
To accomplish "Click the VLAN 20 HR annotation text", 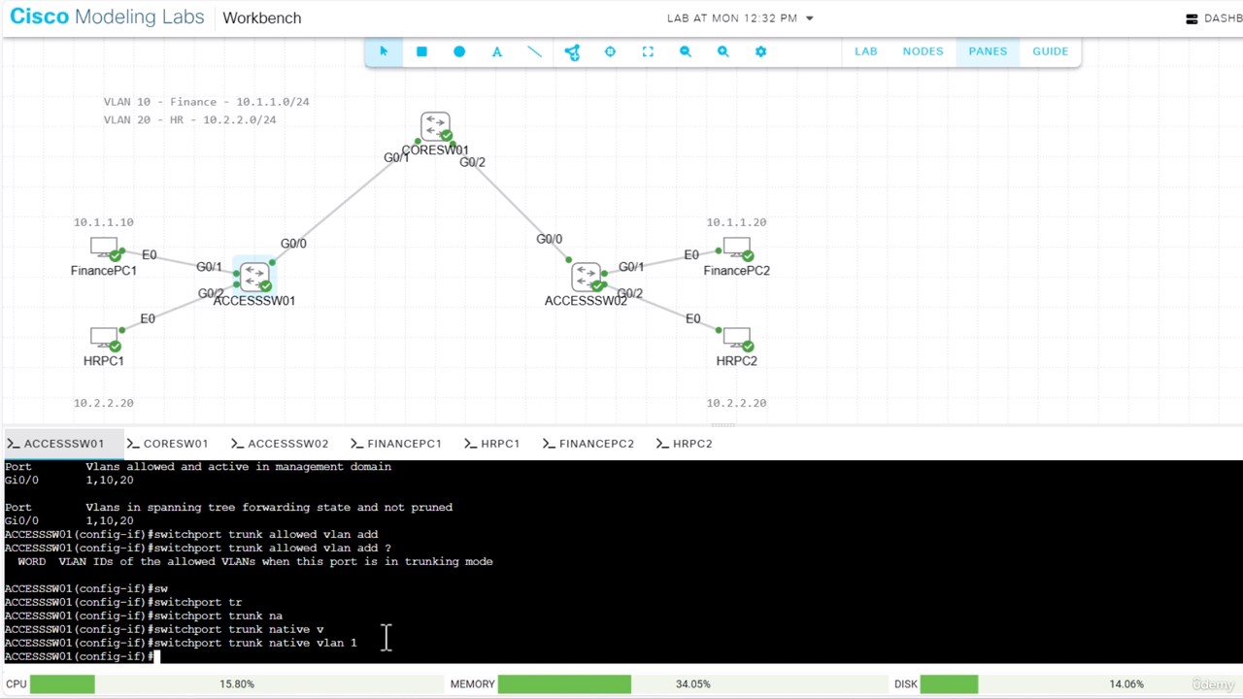I will coord(189,119).
